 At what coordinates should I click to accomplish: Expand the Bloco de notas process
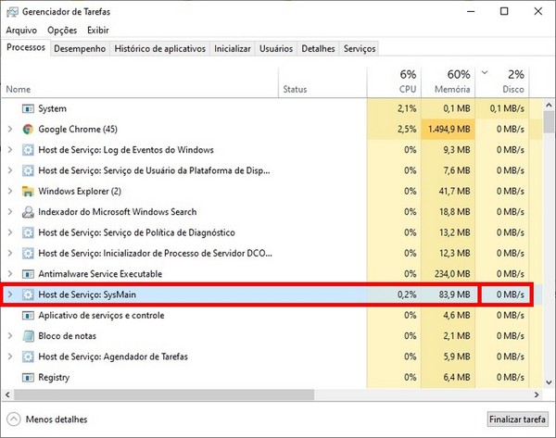pyautogui.click(x=10, y=336)
